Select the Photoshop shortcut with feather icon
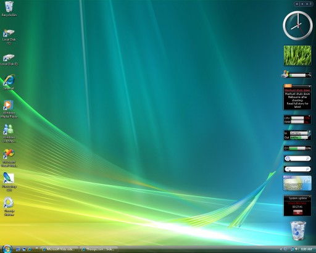The width and height of the screenshot is (316, 253). 9,182
